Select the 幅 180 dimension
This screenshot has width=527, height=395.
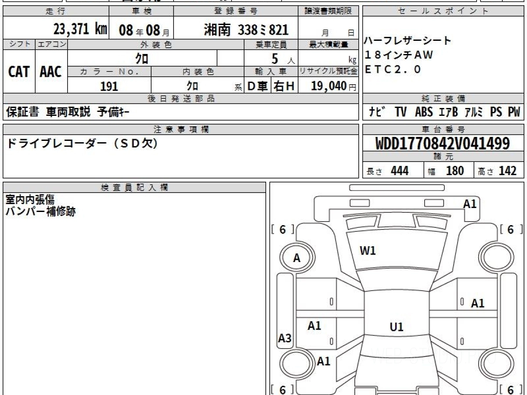[446, 171]
